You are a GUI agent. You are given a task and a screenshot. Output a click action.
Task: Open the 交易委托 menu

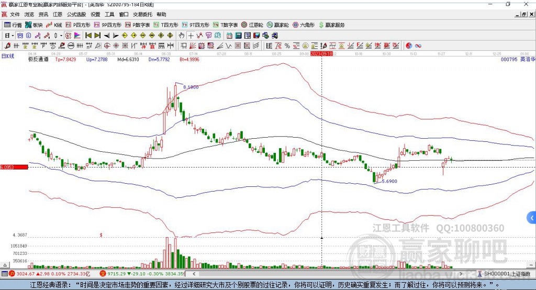[x=142, y=14]
